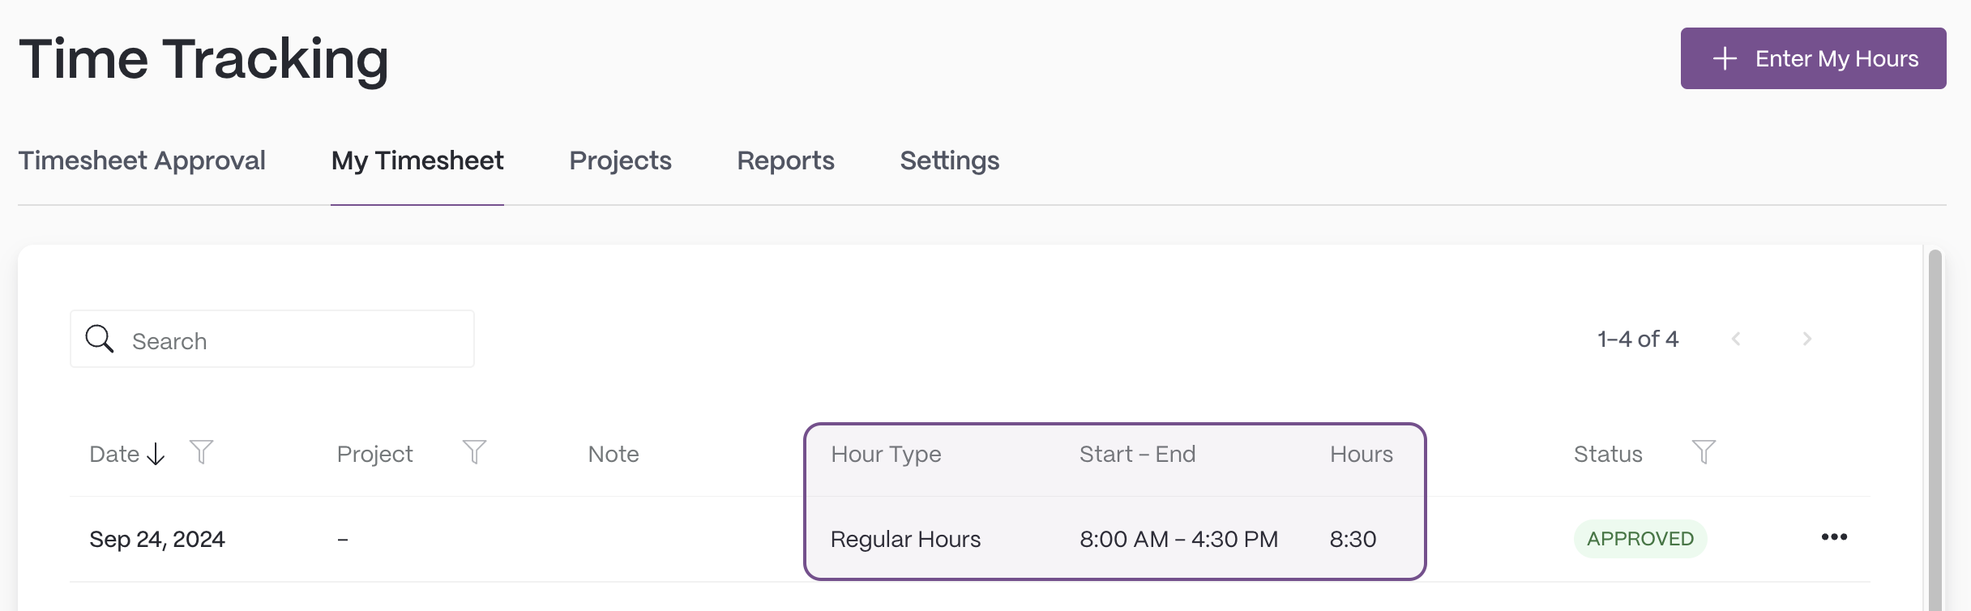The image size is (1971, 611).
Task: Click the magnifying glass search icon
Action: point(100,339)
